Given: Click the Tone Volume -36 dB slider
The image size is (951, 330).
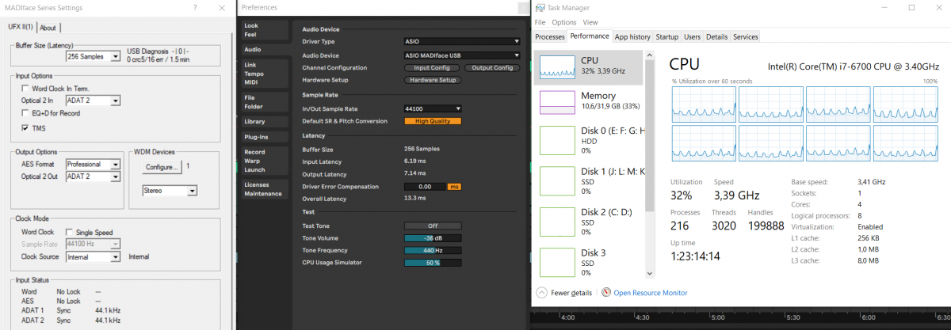Looking at the screenshot, I should click(x=433, y=238).
